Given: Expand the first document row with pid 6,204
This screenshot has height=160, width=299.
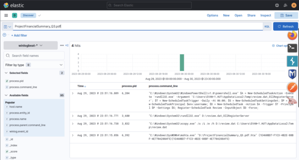Looking at the screenshot, I should 73,94.
